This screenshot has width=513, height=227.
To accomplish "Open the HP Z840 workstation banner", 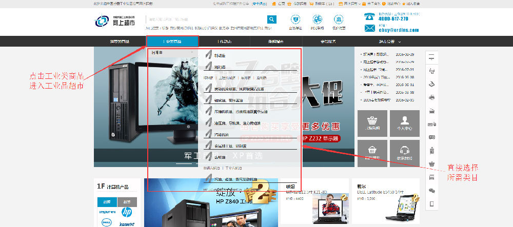I will (x=211, y=202).
